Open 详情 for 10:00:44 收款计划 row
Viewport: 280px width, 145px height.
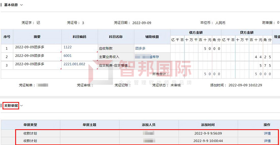pyautogui.click(x=267, y=141)
